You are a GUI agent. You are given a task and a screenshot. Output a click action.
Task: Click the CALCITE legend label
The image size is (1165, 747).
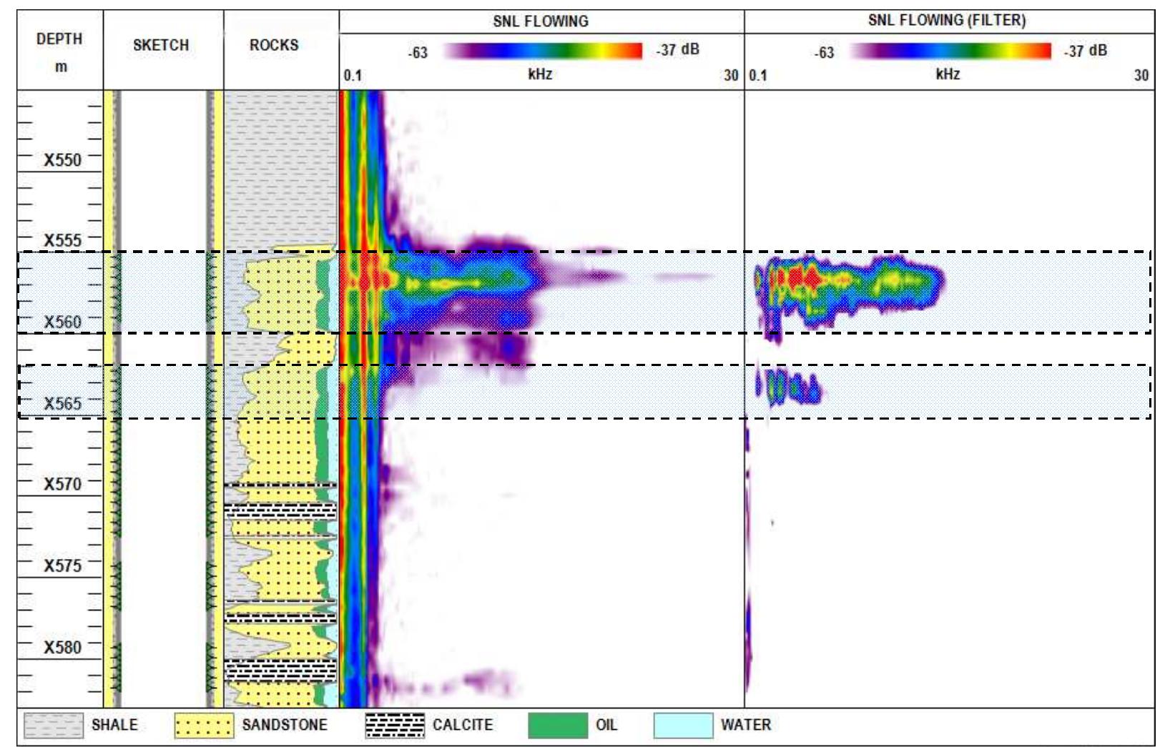tap(463, 725)
